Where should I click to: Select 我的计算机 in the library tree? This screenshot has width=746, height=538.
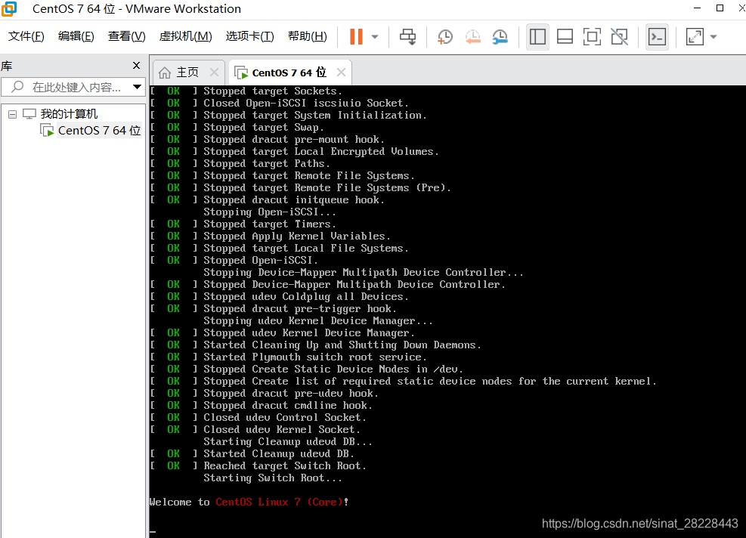coord(69,114)
